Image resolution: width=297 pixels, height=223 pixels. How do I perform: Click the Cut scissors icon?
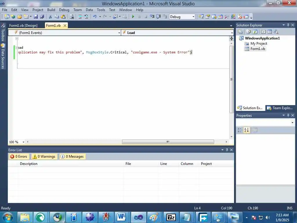tap(50, 17)
